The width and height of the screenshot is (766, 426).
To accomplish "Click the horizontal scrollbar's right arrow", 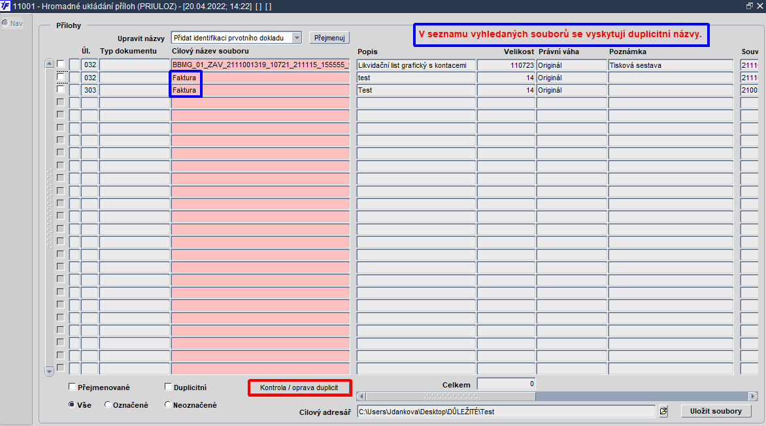I will click(x=753, y=396).
